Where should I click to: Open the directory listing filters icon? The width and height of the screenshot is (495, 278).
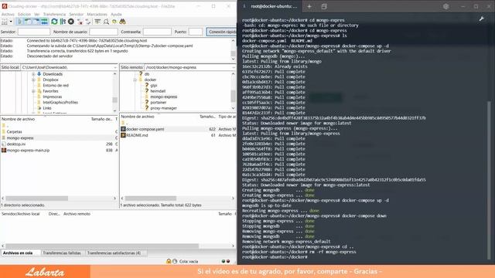97,22
